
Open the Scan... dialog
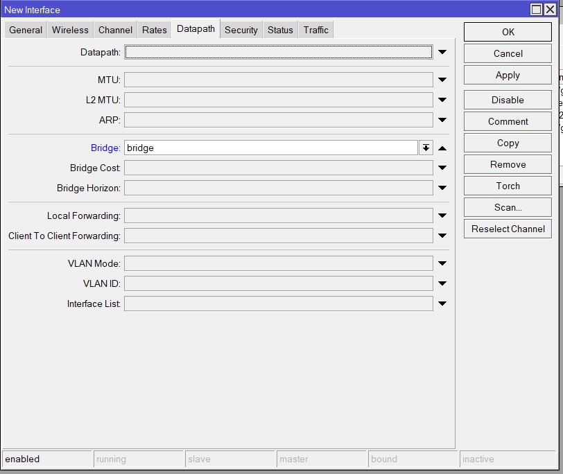[x=508, y=207]
